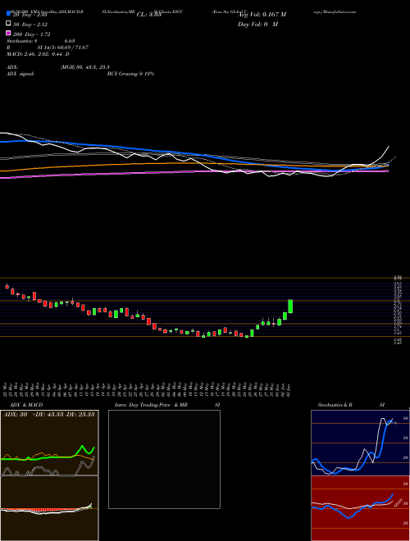
Task: Click the magenta 200 Day EMA legend swatch
Action: (8, 33)
